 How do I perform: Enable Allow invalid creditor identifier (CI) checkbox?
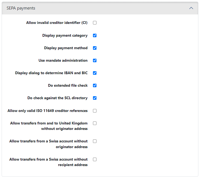tap(95, 23)
